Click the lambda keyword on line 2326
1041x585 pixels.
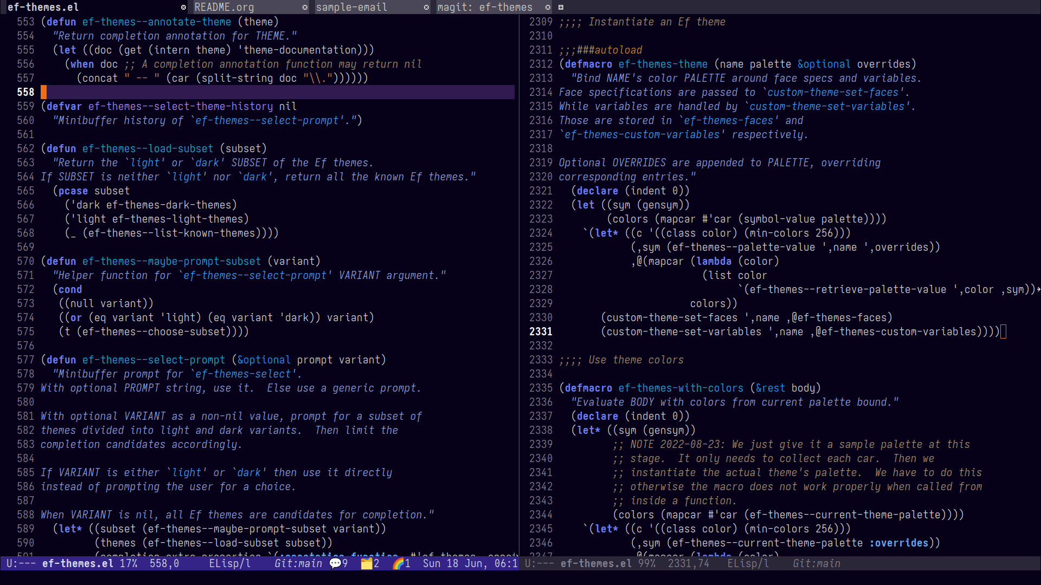pos(714,261)
